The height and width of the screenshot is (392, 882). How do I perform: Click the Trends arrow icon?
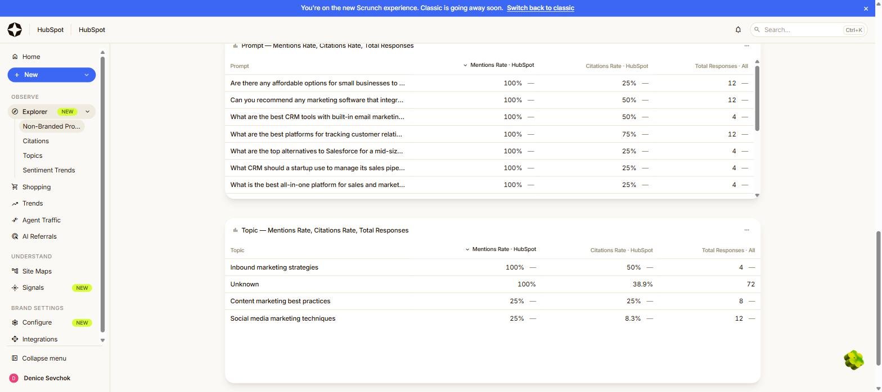tap(15, 203)
